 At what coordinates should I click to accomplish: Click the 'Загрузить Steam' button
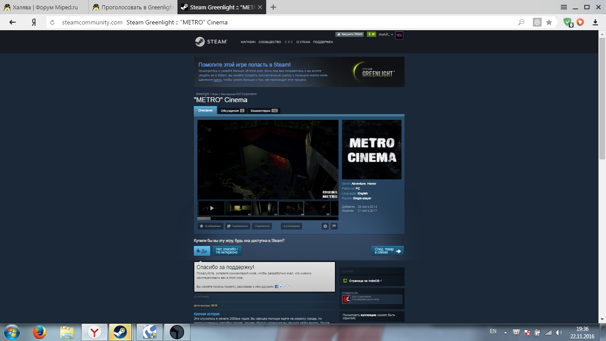point(350,34)
